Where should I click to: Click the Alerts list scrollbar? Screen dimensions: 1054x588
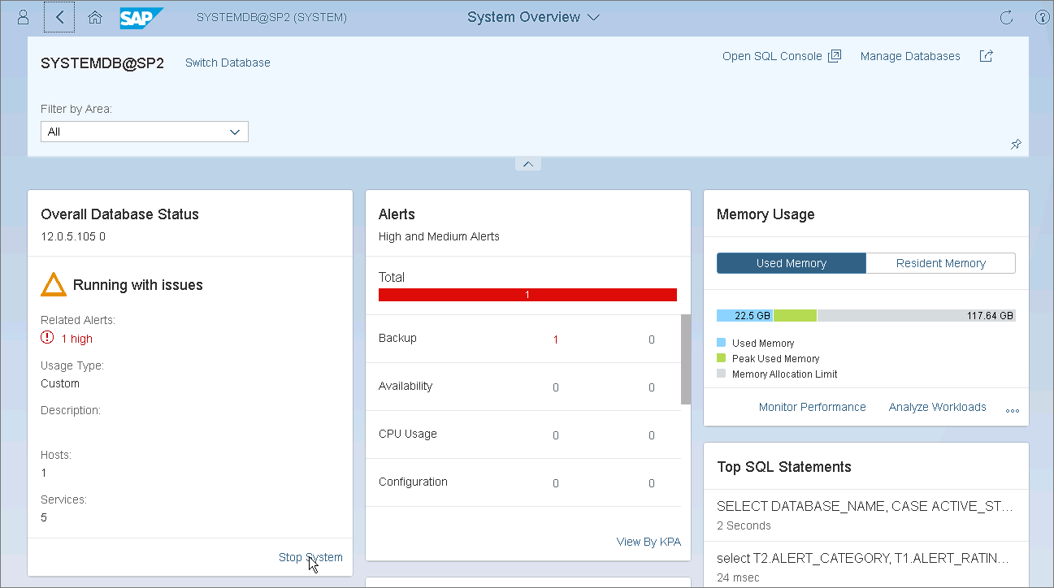(x=686, y=359)
